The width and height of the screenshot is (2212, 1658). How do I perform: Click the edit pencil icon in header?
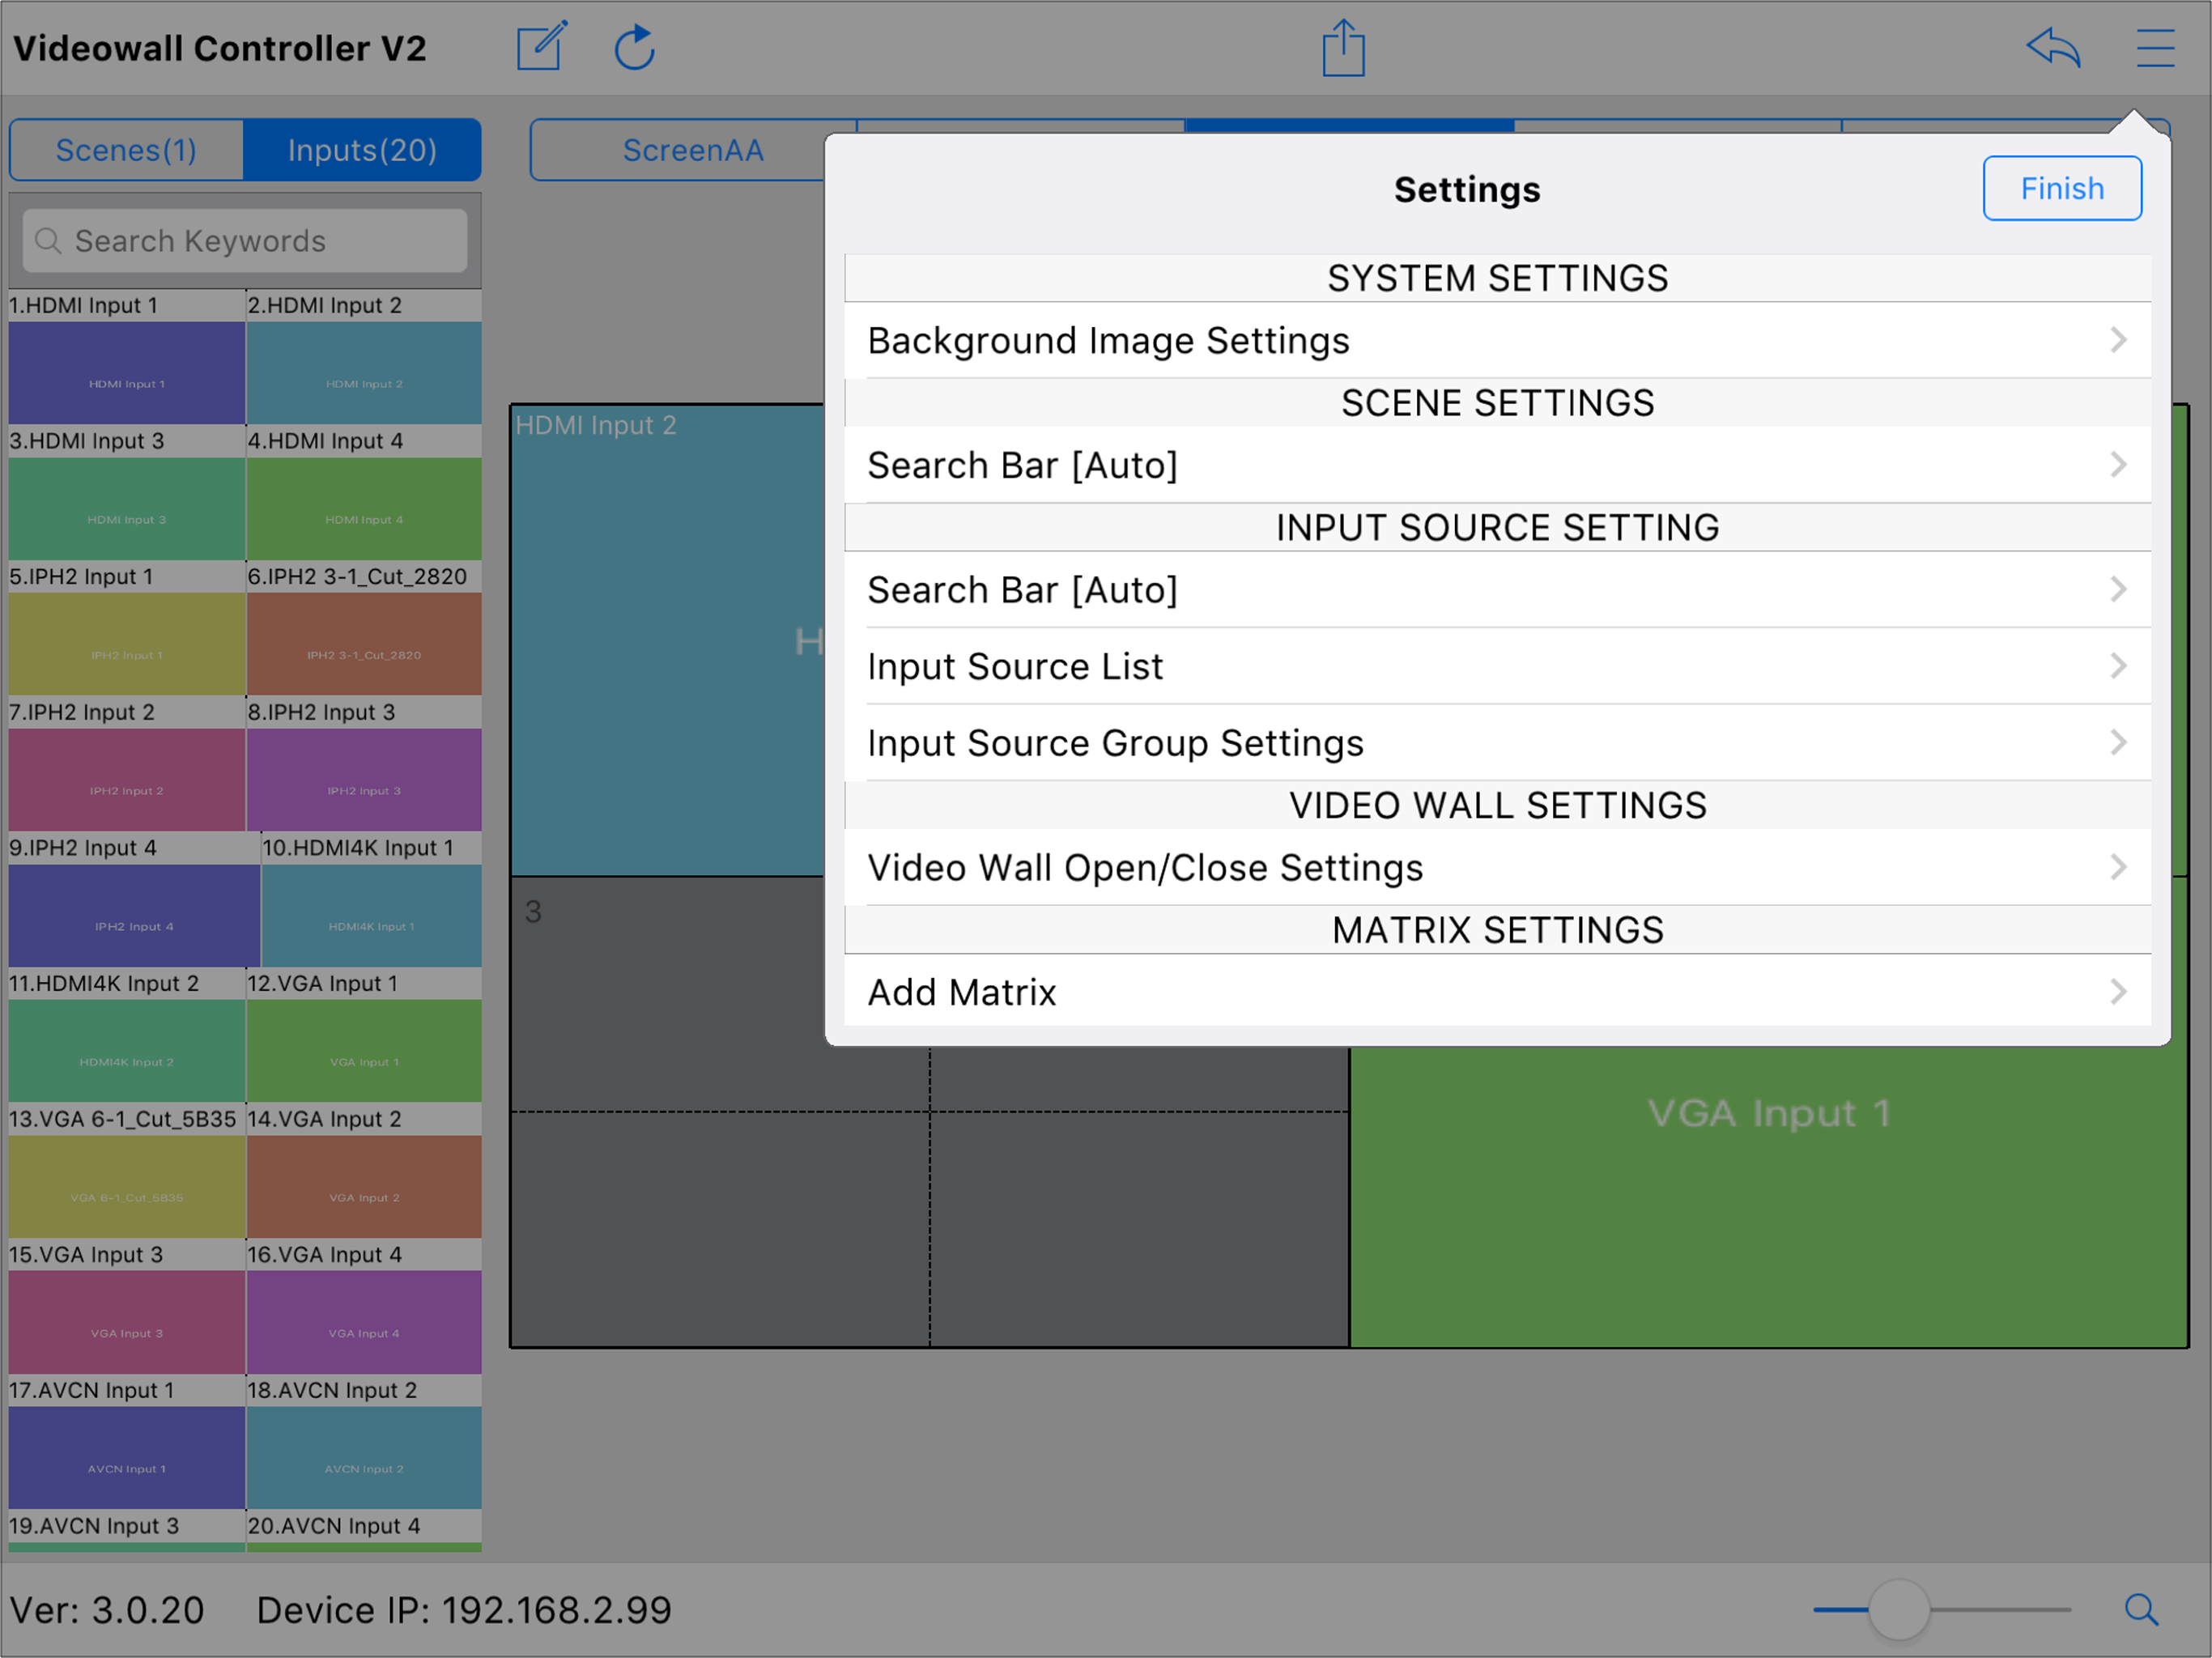[541, 47]
